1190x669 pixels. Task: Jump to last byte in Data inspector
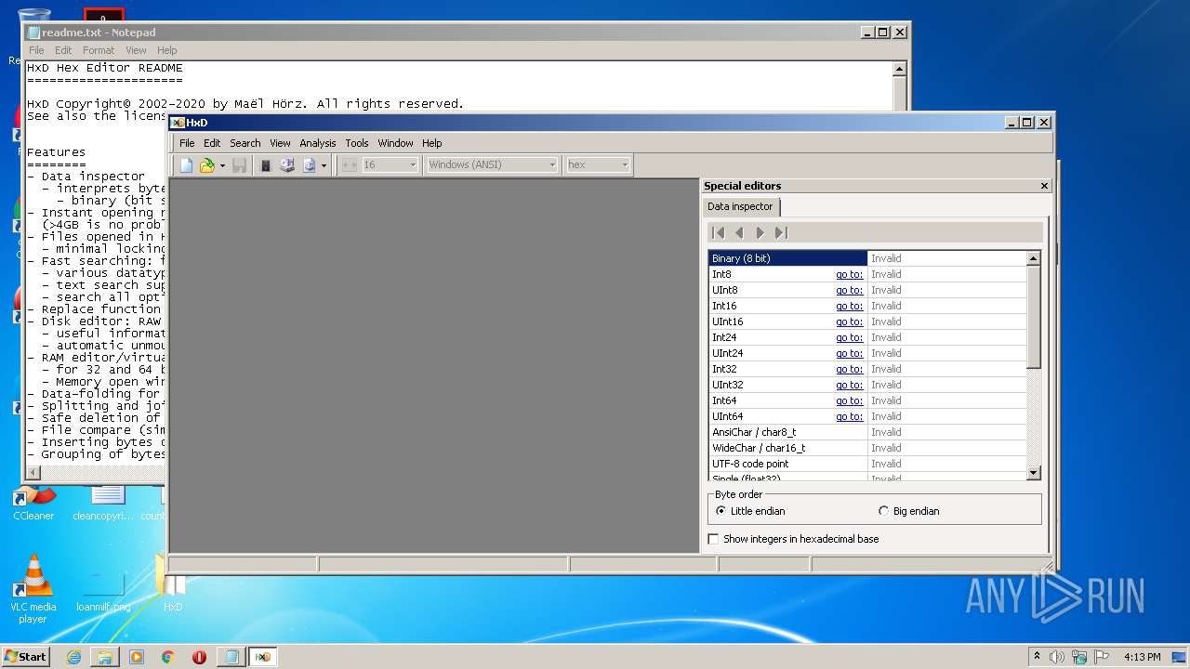click(x=781, y=233)
